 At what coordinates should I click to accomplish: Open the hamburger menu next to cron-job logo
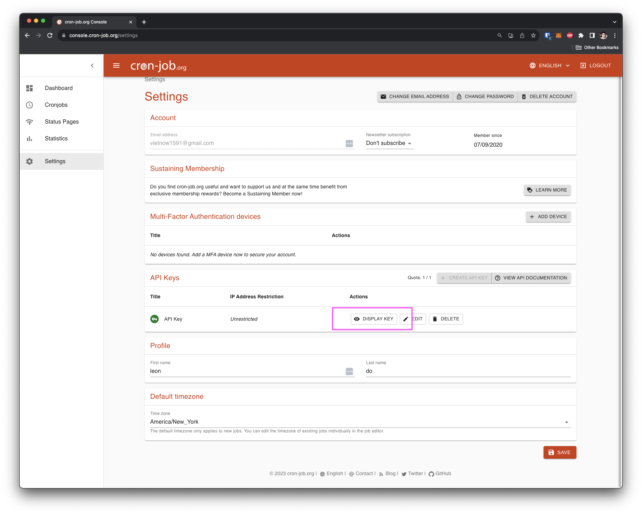[116, 65]
